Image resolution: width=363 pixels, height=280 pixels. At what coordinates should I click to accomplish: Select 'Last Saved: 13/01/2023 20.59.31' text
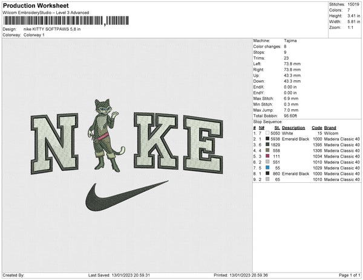[x=119, y=275]
